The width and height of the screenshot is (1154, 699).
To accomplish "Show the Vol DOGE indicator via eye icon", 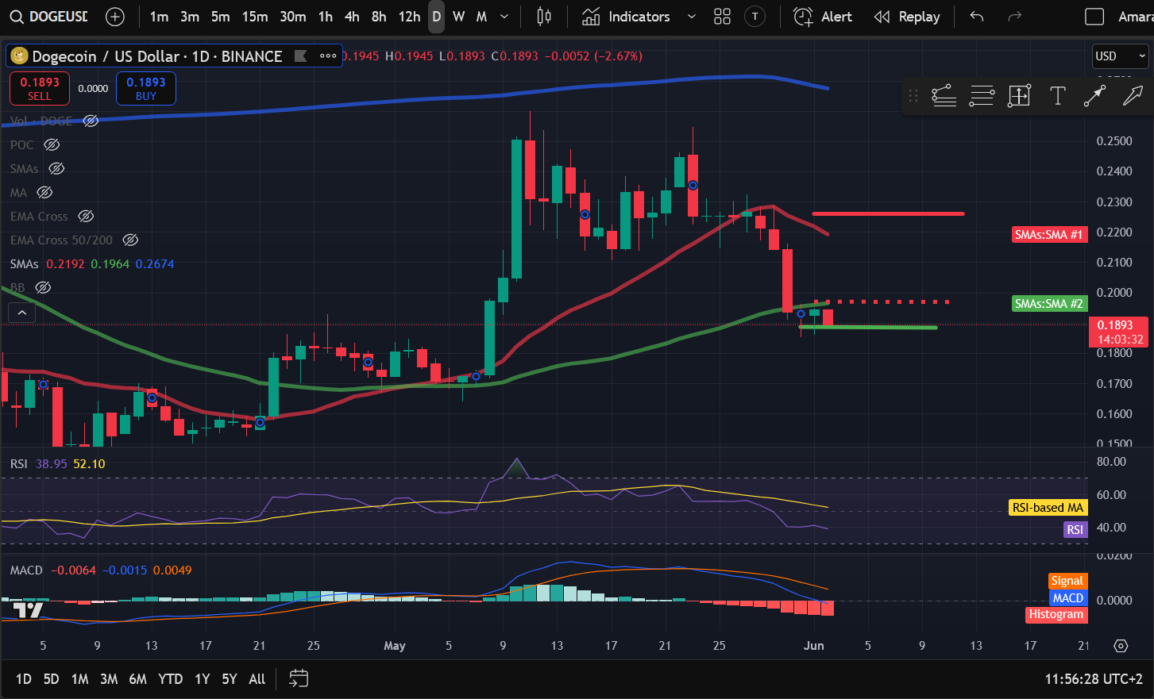I will pyautogui.click(x=91, y=121).
